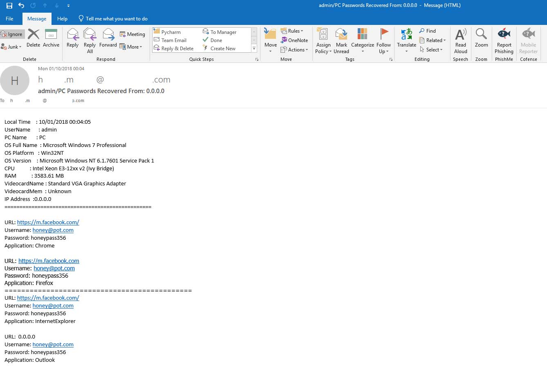This screenshot has width=547, height=372.
Task: Click the Undo arrow in quick access toolbar
Action: coord(21,6)
